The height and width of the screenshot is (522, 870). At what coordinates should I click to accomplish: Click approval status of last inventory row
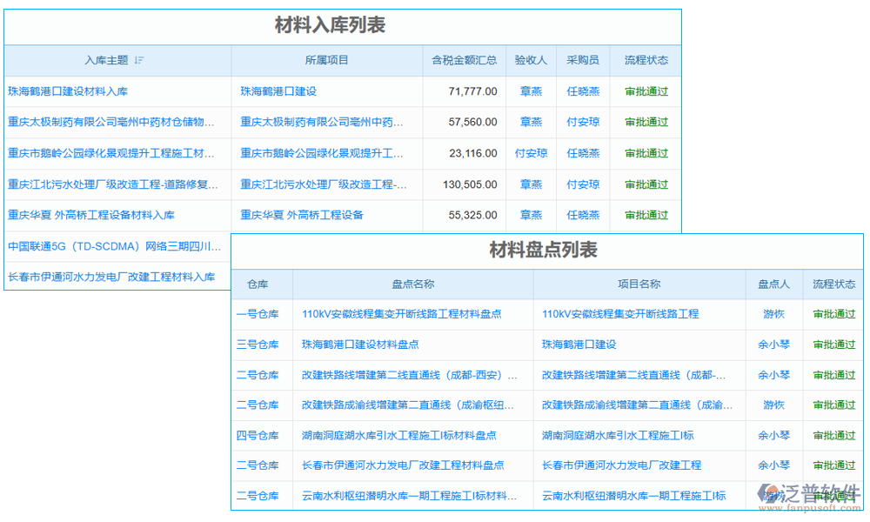tap(833, 496)
